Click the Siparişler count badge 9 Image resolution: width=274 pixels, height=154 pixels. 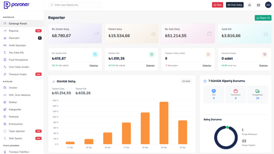tap(40, 38)
